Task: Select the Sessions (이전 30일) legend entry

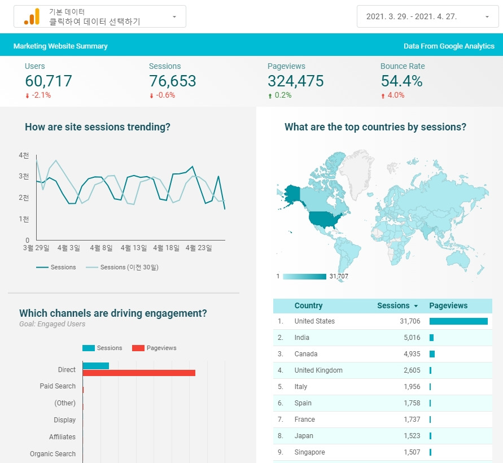Action: tap(122, 267)
